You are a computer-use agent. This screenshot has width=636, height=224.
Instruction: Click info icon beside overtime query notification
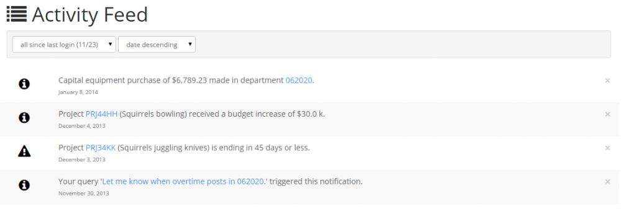click(x=24, y=185)
